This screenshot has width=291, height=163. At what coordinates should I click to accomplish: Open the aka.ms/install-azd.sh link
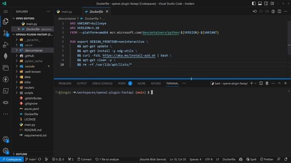coord(129,55)
